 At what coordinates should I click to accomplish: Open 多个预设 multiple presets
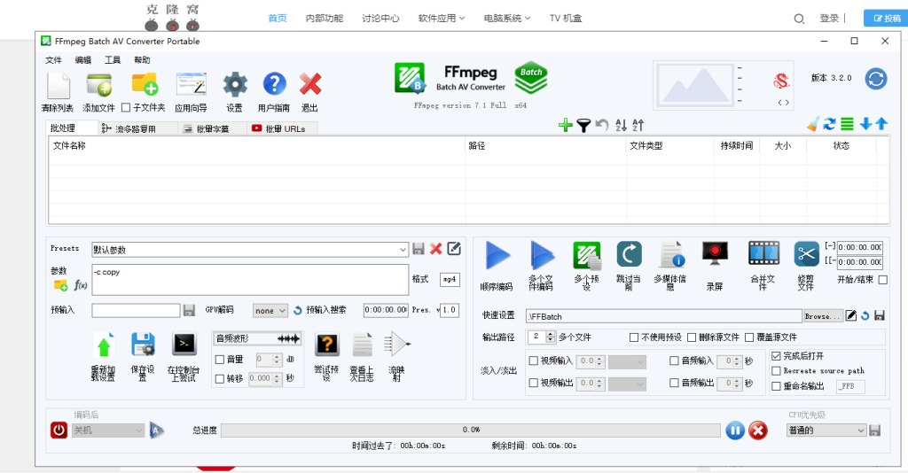[x=587, y=256]
